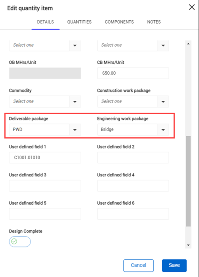Select the Details tab
This screenshot has height=277, width=199.
45,22
